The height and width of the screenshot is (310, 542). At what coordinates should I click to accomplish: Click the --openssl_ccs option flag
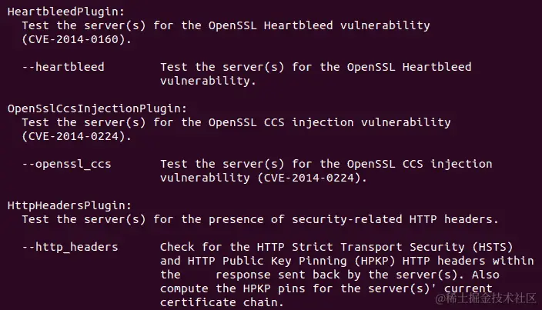[x=67, y=164]
